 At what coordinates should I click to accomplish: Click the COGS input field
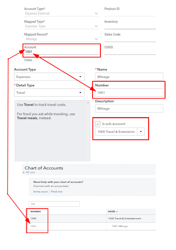coord(130,52)
